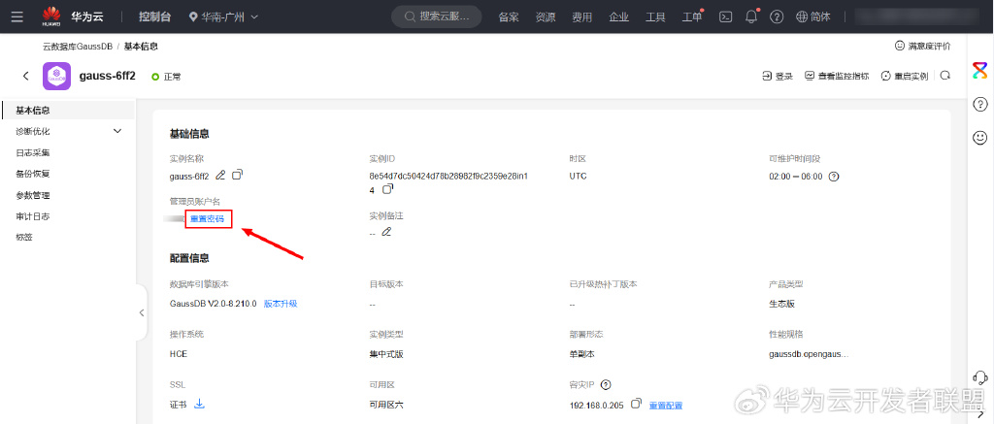This screenshot has height=424, width=994.
Task: Open the 工具 menu
Action: [655, 17]
